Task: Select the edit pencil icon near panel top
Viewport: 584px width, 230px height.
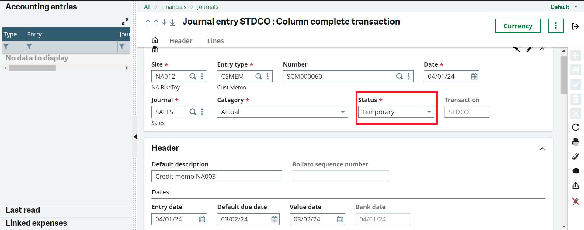Action: tap(529, 49)
